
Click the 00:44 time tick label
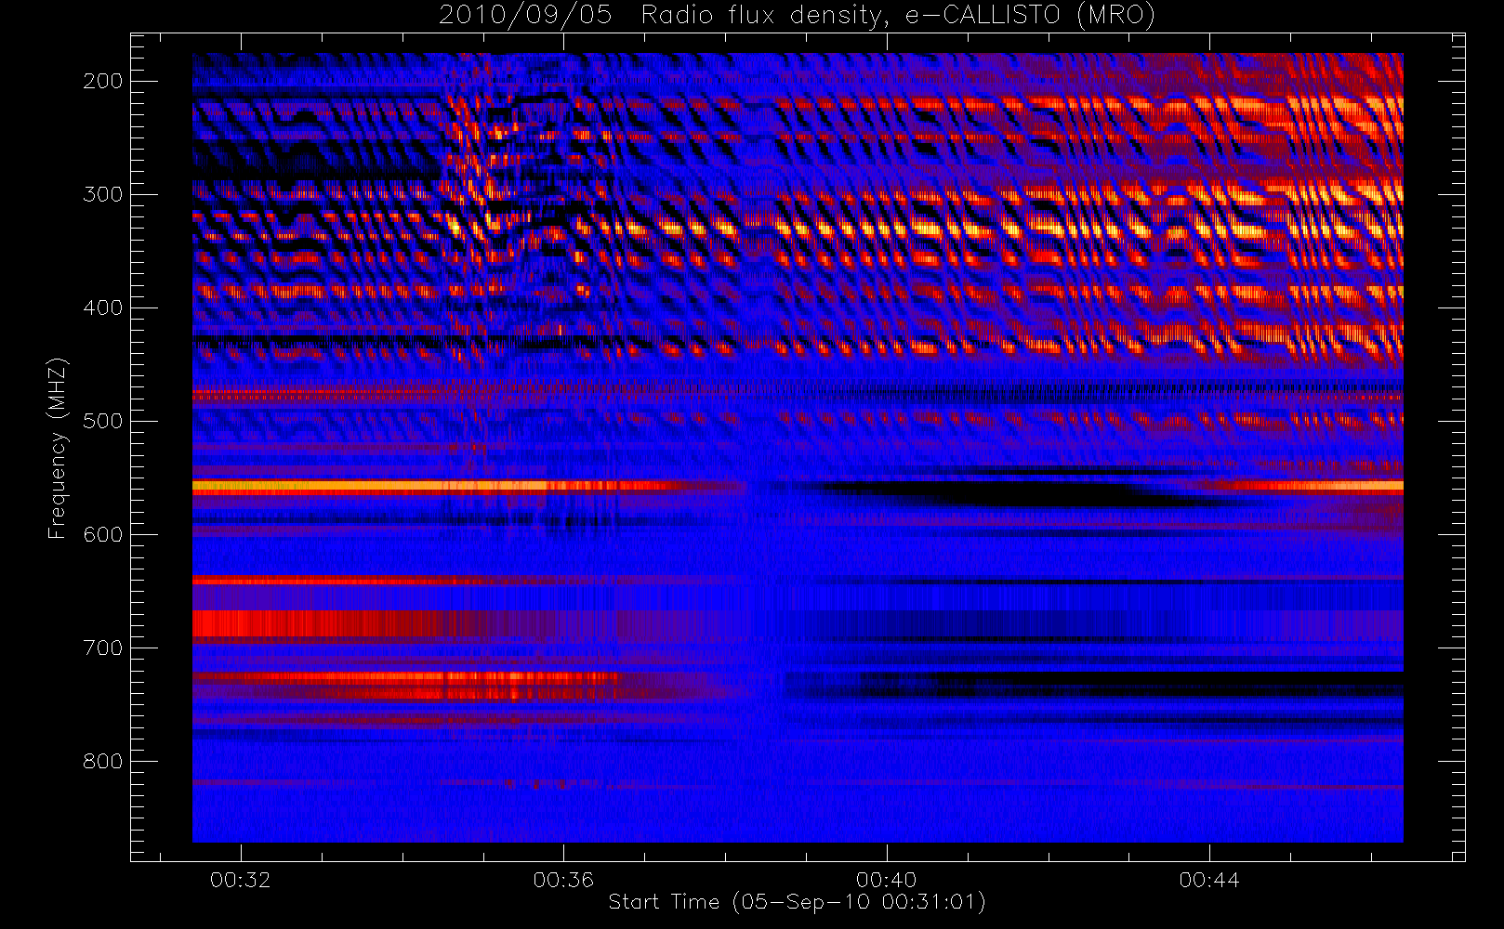point(1209,880)
